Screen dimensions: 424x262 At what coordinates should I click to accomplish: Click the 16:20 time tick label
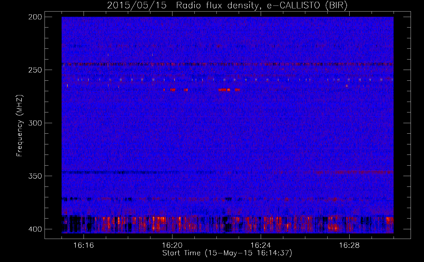tap(172, 245)
